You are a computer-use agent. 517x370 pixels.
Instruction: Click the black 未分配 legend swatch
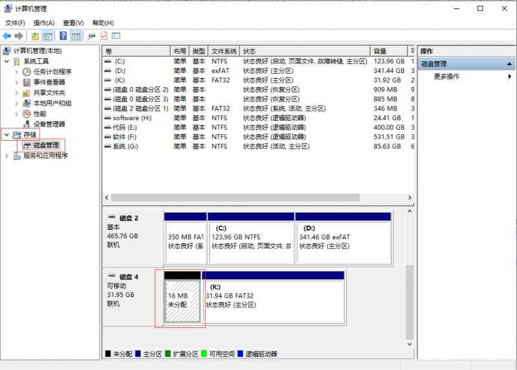point(108,353)
